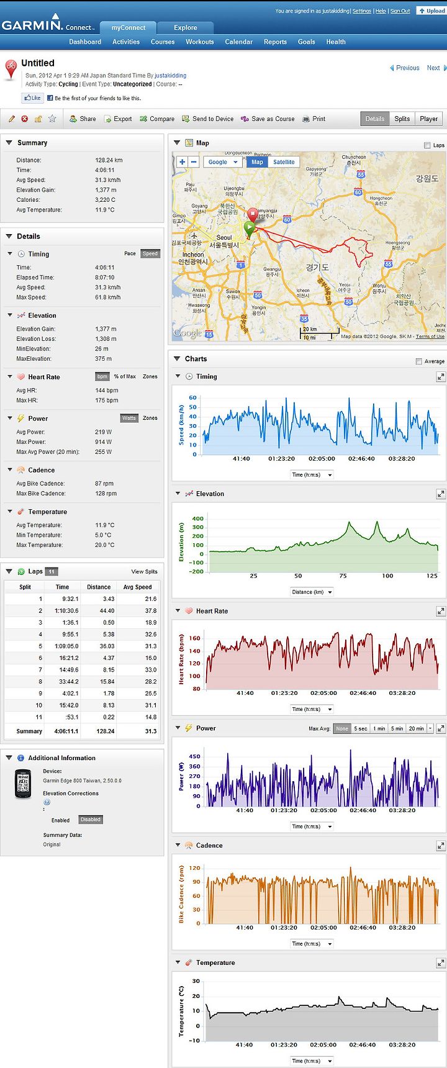Open Heart Rate chart time axis dropdown
The image size is (447, 1068).
312,709
